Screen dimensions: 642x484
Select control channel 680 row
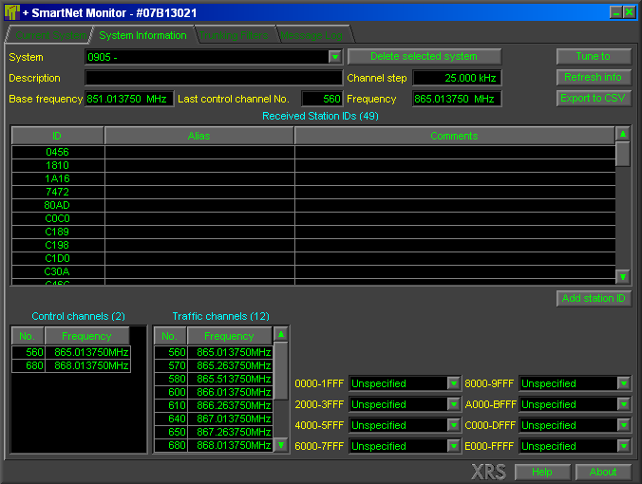[x=70, y=365]
